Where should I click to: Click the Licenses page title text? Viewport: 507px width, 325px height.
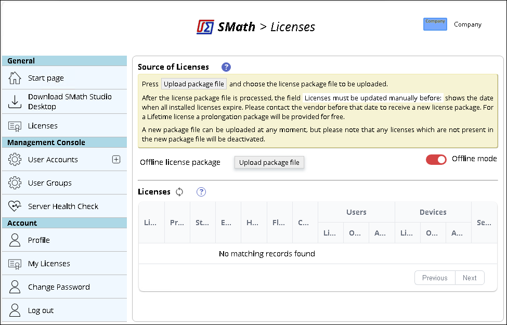pyautogui.click(x=293, y=27)
